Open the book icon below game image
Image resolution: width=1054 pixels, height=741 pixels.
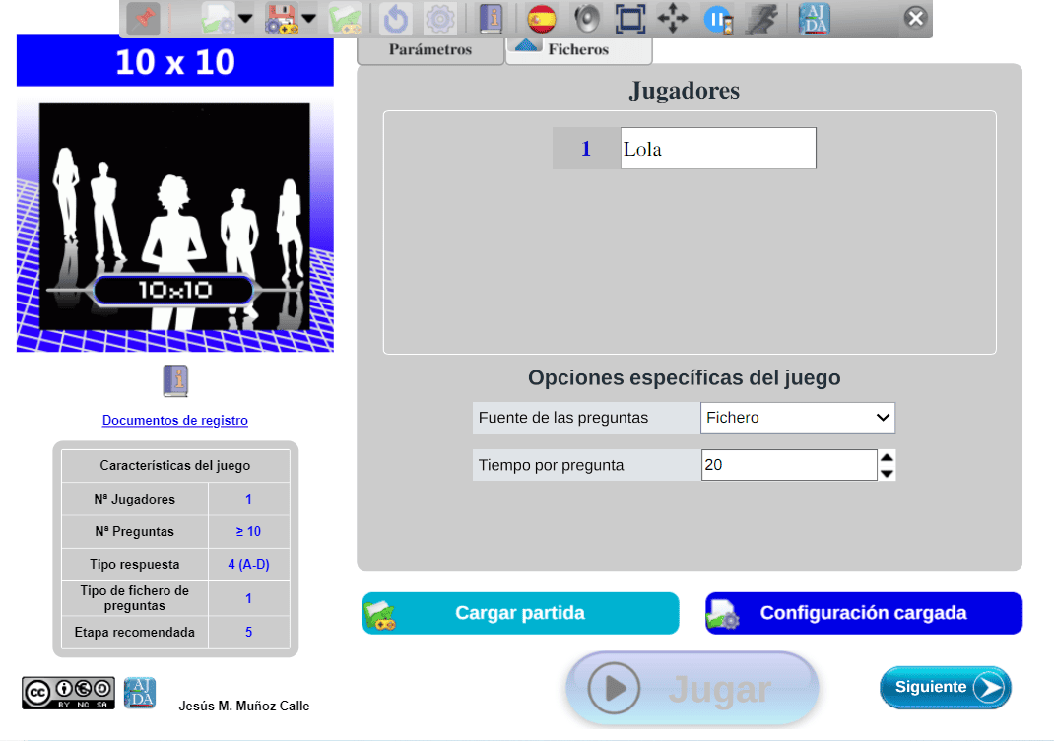pos(175,381)
